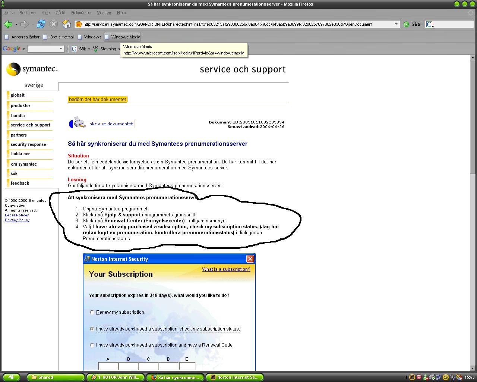
Task: Open the Google toolbar search box dropdown
Action: [61, 49]
